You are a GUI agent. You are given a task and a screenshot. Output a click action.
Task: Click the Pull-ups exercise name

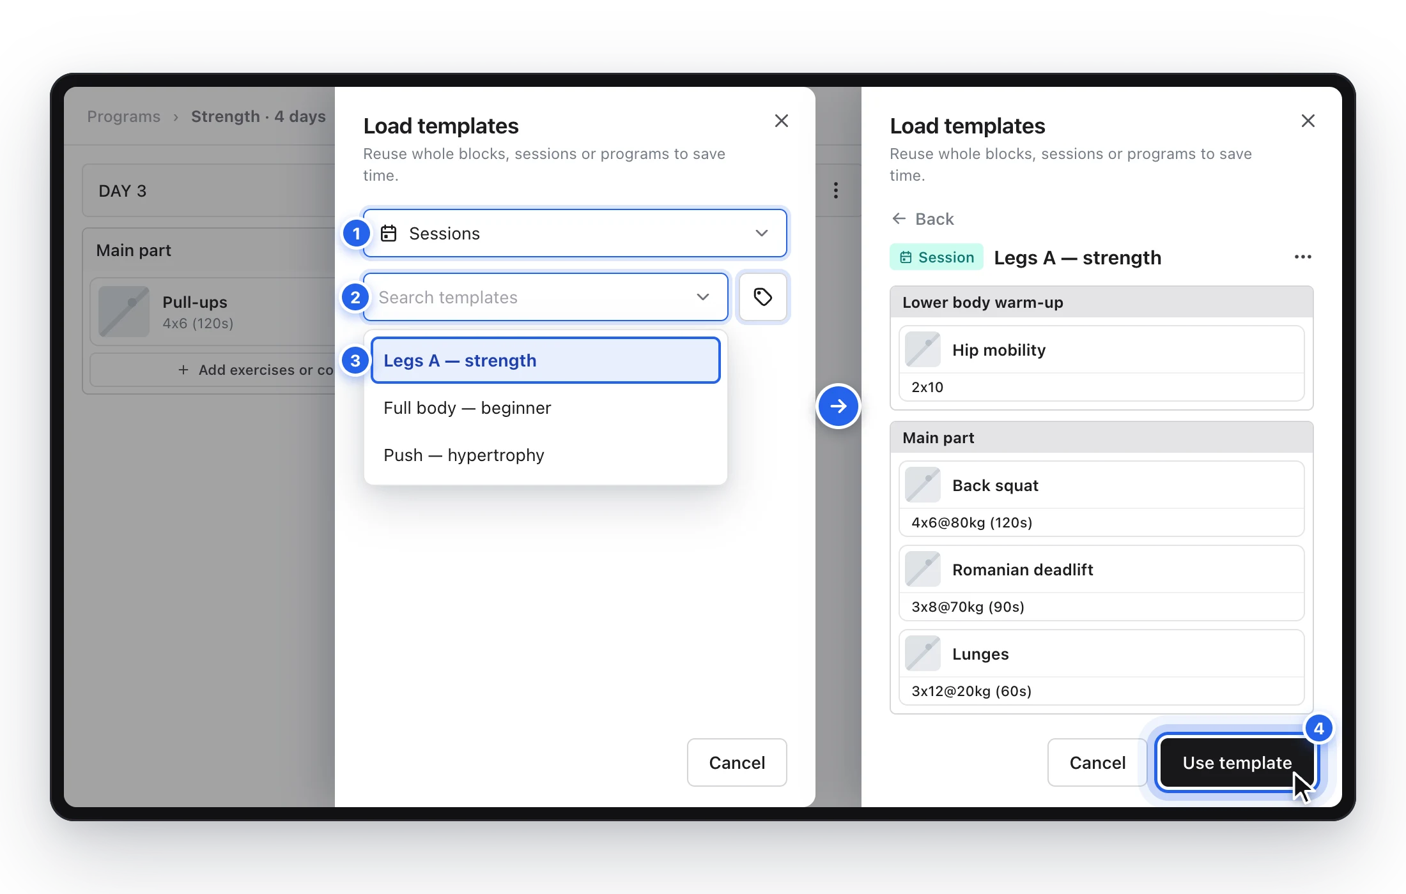click(x=195, y=302)
